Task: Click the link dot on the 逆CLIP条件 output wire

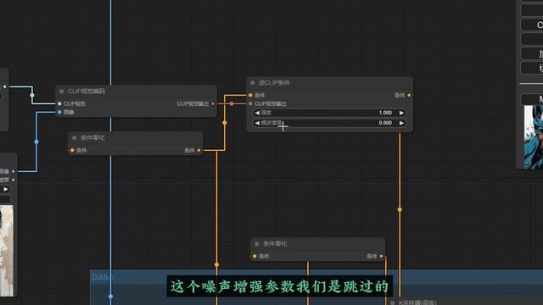Action: pos(400,209)
